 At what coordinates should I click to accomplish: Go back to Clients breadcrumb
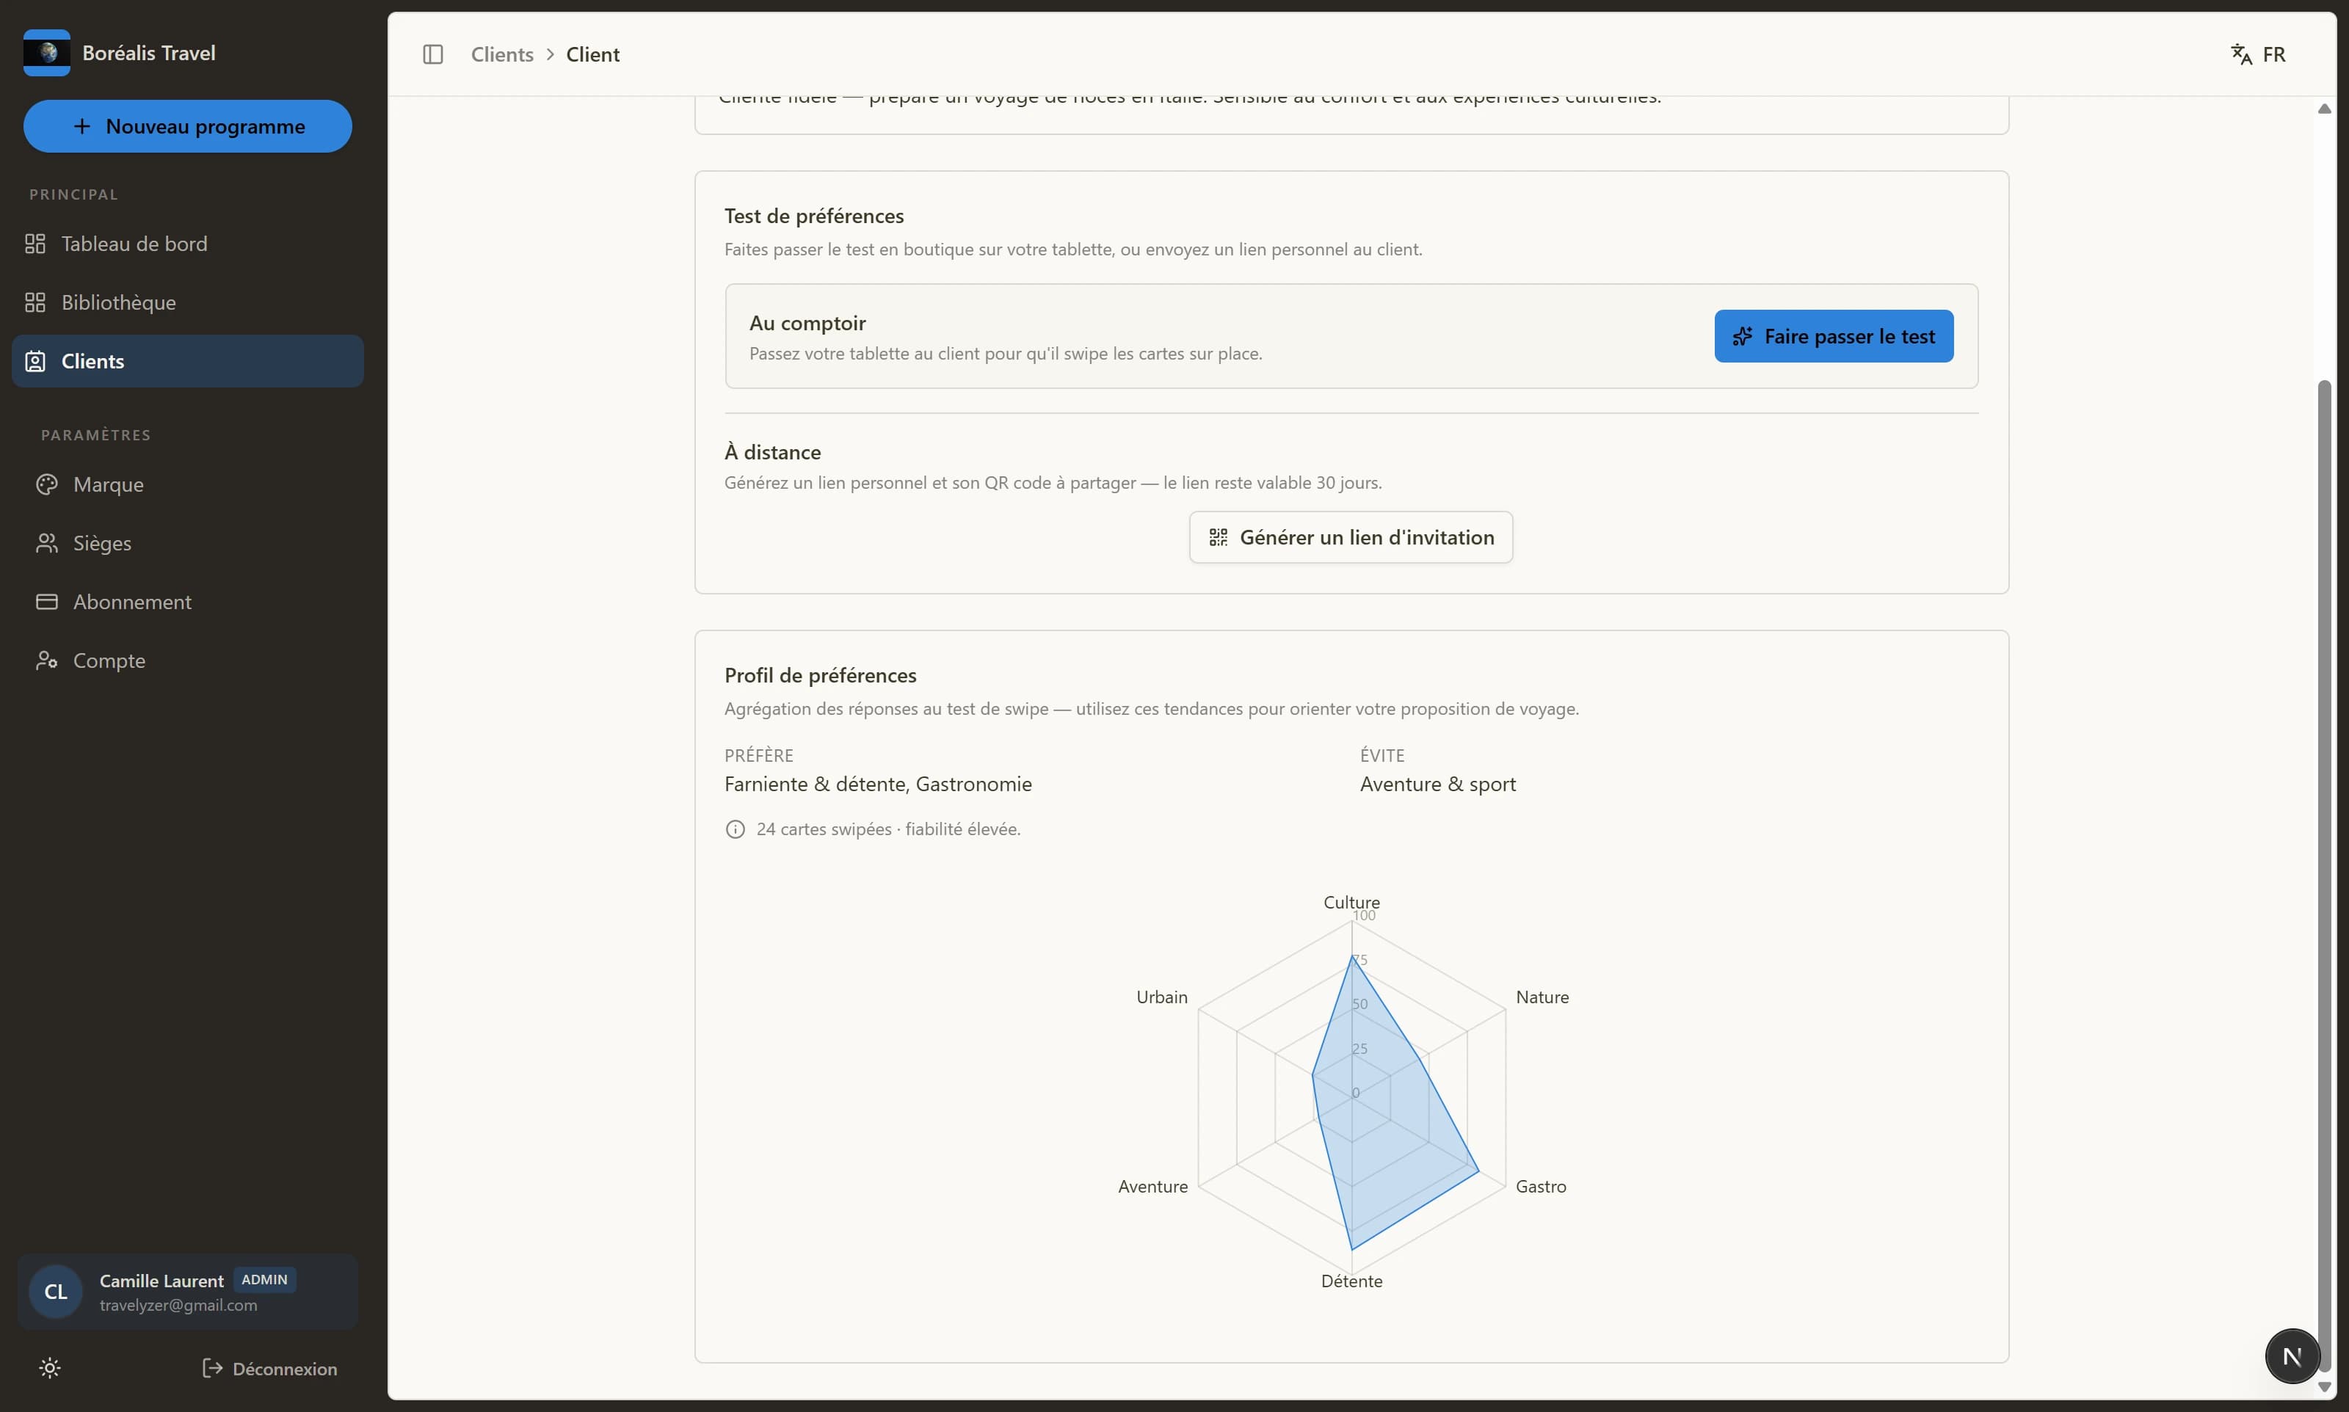point(502,54)
